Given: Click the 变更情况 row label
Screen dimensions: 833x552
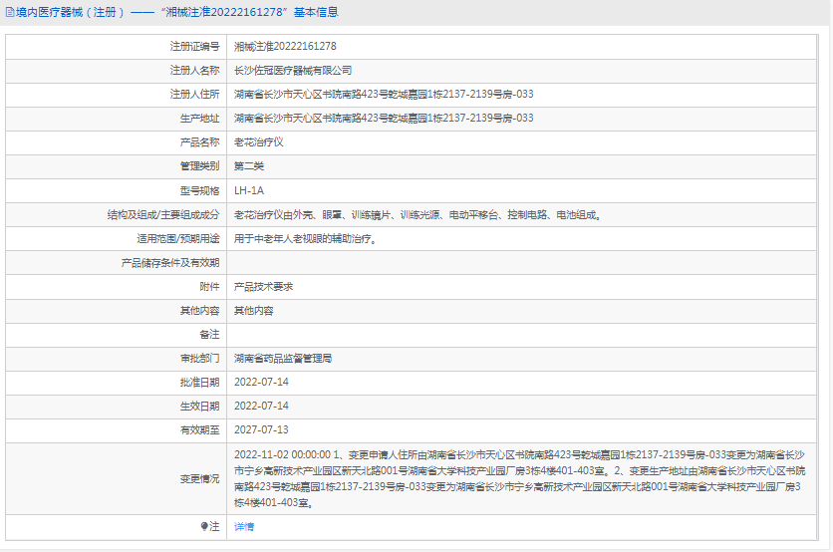Looking at the screenshot, I should pyautogui.click(x=199, y=478).
